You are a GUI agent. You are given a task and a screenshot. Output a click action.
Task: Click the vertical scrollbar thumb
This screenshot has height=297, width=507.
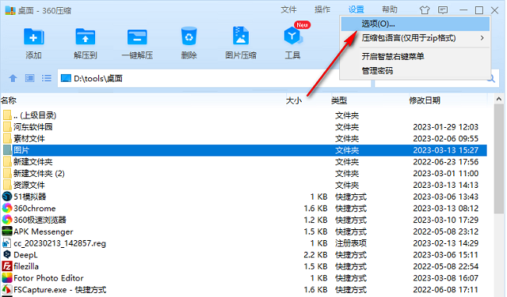click(499, 158)
